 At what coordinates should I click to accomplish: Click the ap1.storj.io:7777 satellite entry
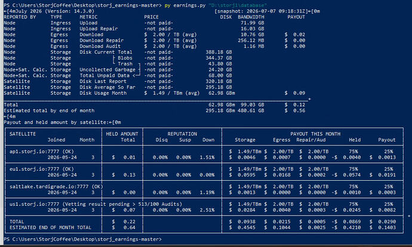click(x=42, y=152)
